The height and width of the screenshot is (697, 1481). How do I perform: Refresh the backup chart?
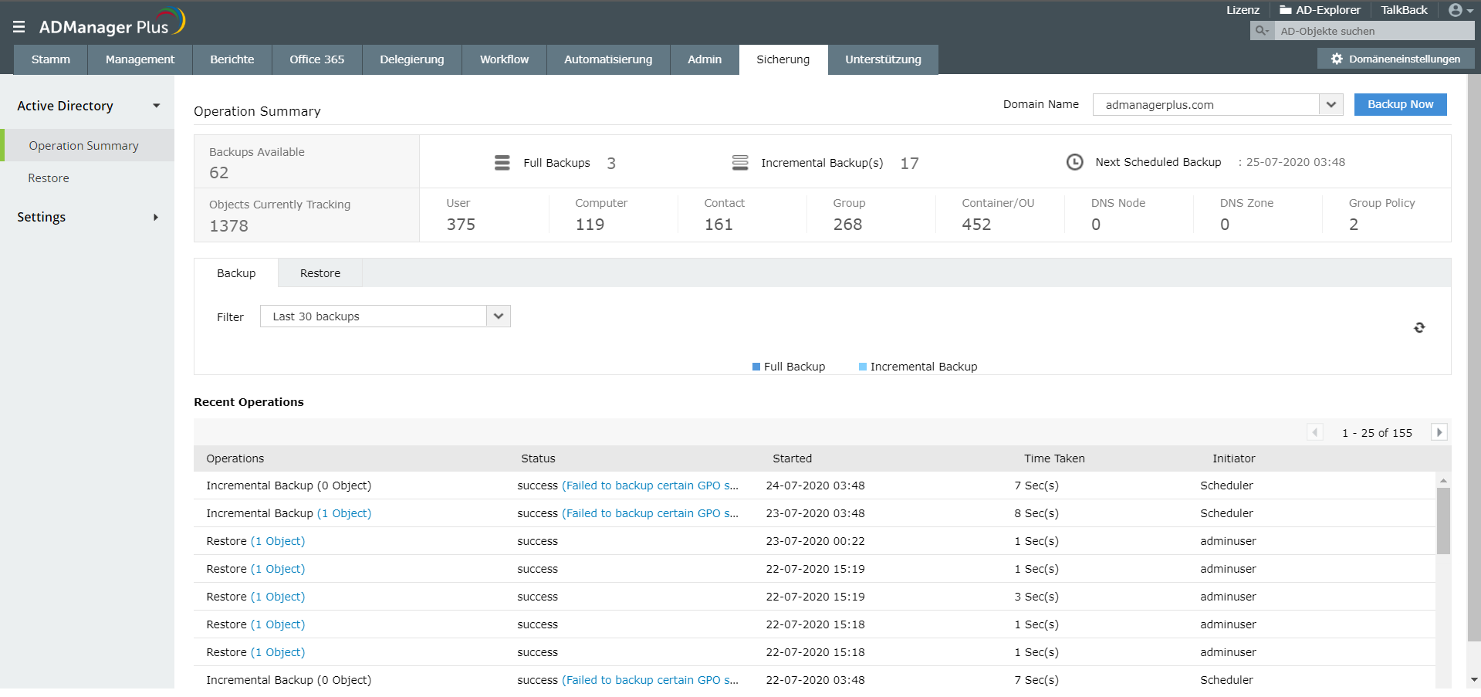click(1420, 327)
